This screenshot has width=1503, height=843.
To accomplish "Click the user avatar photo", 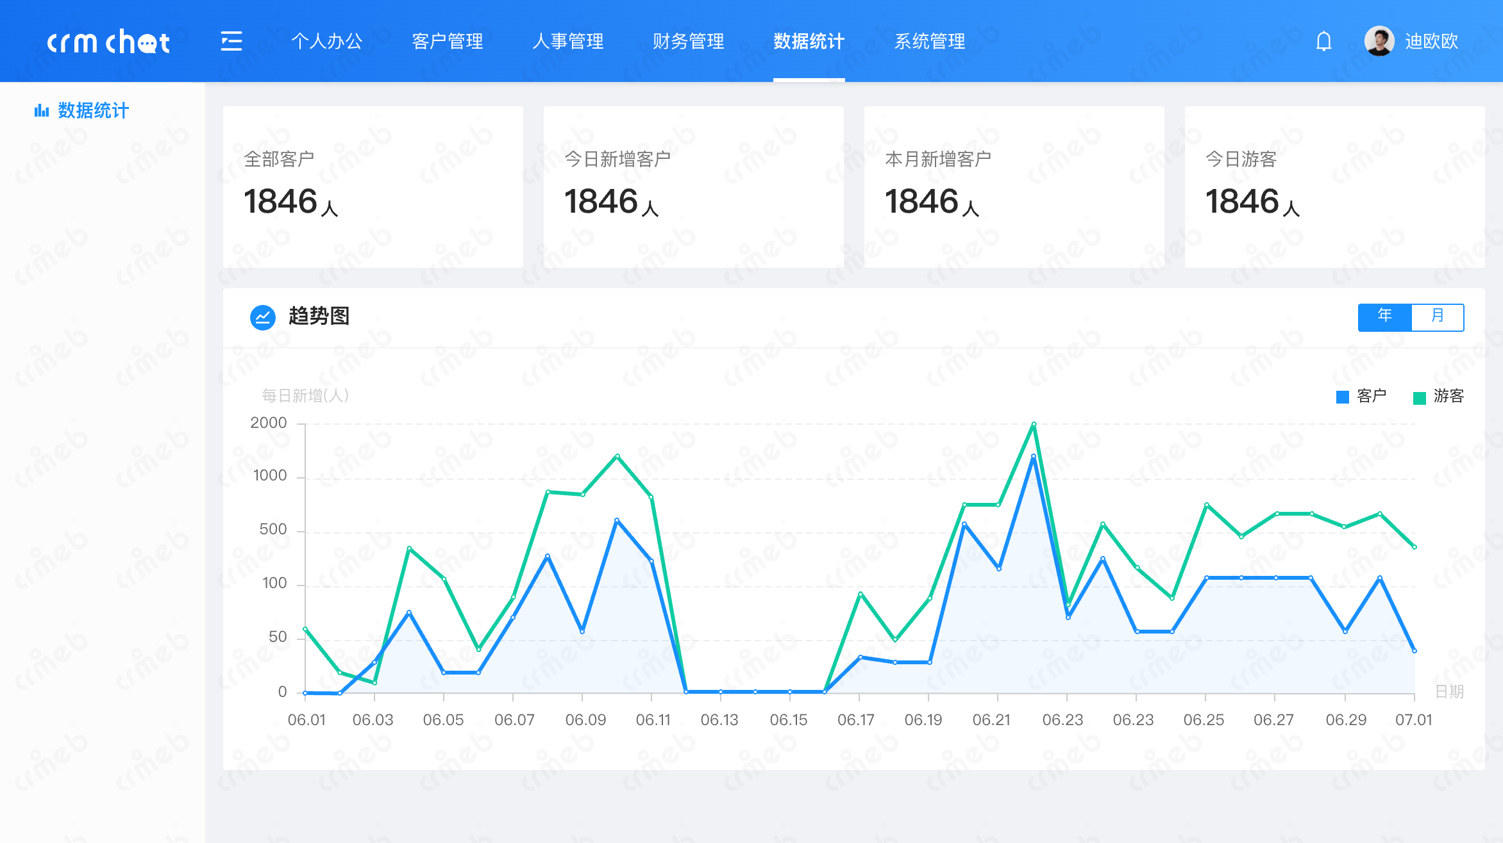I will point(1379,41).
